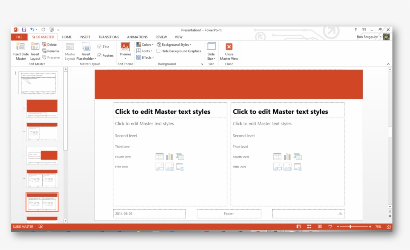Select the SLIDE MASTER tab
The height and width of the screenshot is (250, 410).
[43, 37]
